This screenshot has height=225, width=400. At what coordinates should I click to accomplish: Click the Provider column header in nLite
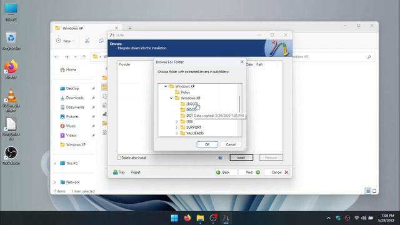[x=124, y=64]
